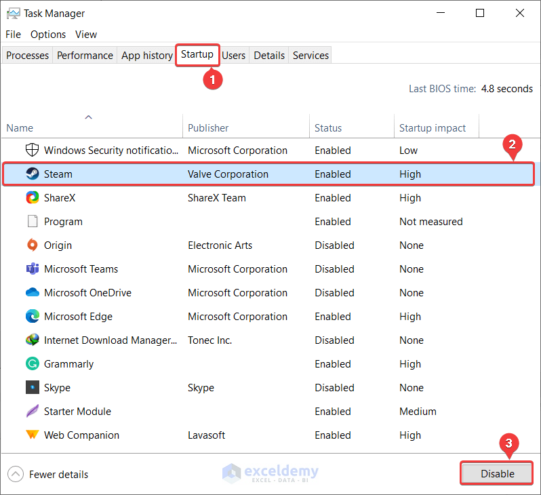541x495 pixels.
Task: Select the Web Companion icon
Action: pos(32,435)
